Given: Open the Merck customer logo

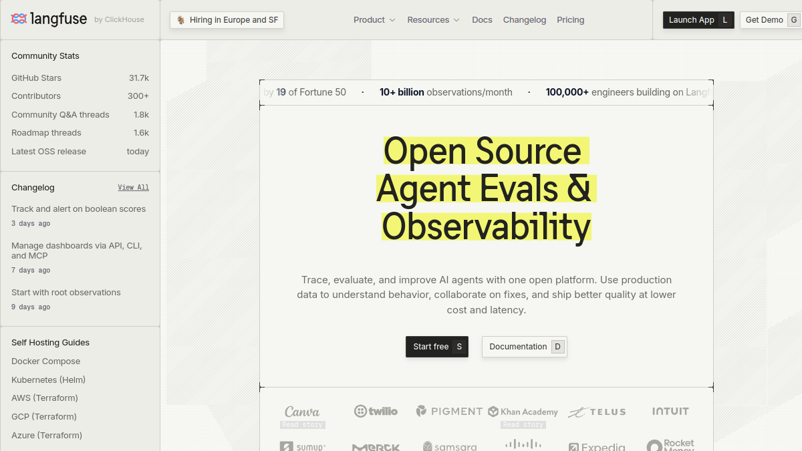Looking at the screenshot, I should coord(376,448).
